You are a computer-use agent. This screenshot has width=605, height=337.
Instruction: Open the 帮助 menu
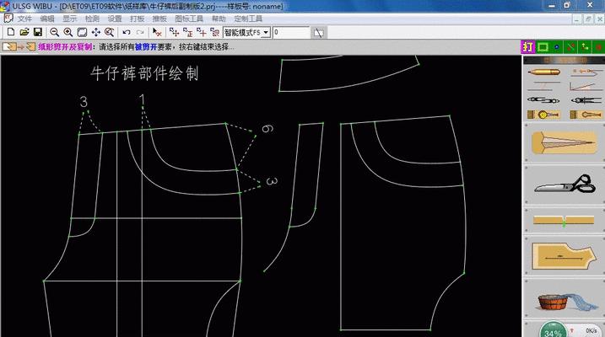(x=219, y=19)
